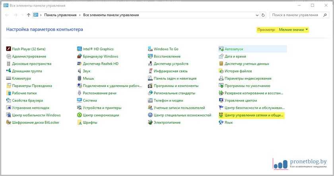
Task: Click the Поиск в панели управления field
Action: point(294,15)
